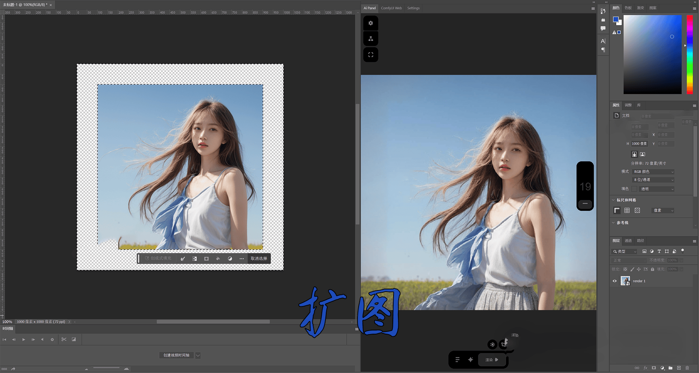Click the workflow node icon in Ai Panel
This screenshot has height=373, width=699.
371,39
